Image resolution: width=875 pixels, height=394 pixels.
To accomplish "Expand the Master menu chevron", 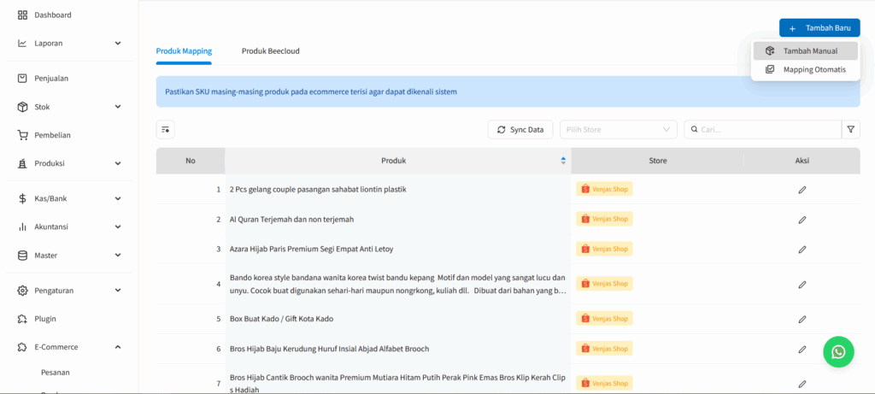I will tap(118, 256).
